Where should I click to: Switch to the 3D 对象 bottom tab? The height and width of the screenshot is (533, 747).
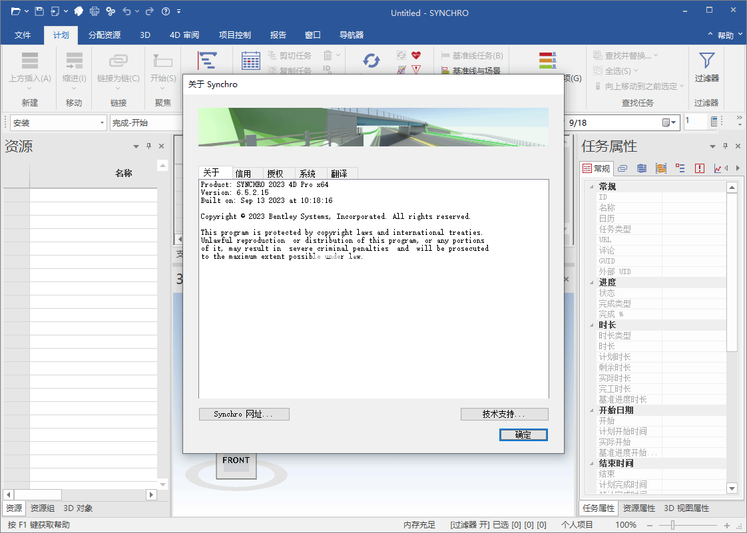tap(78, 508)
